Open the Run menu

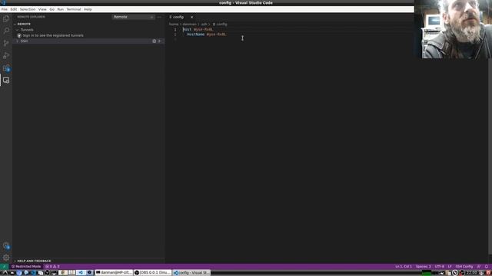click(60, 9)
